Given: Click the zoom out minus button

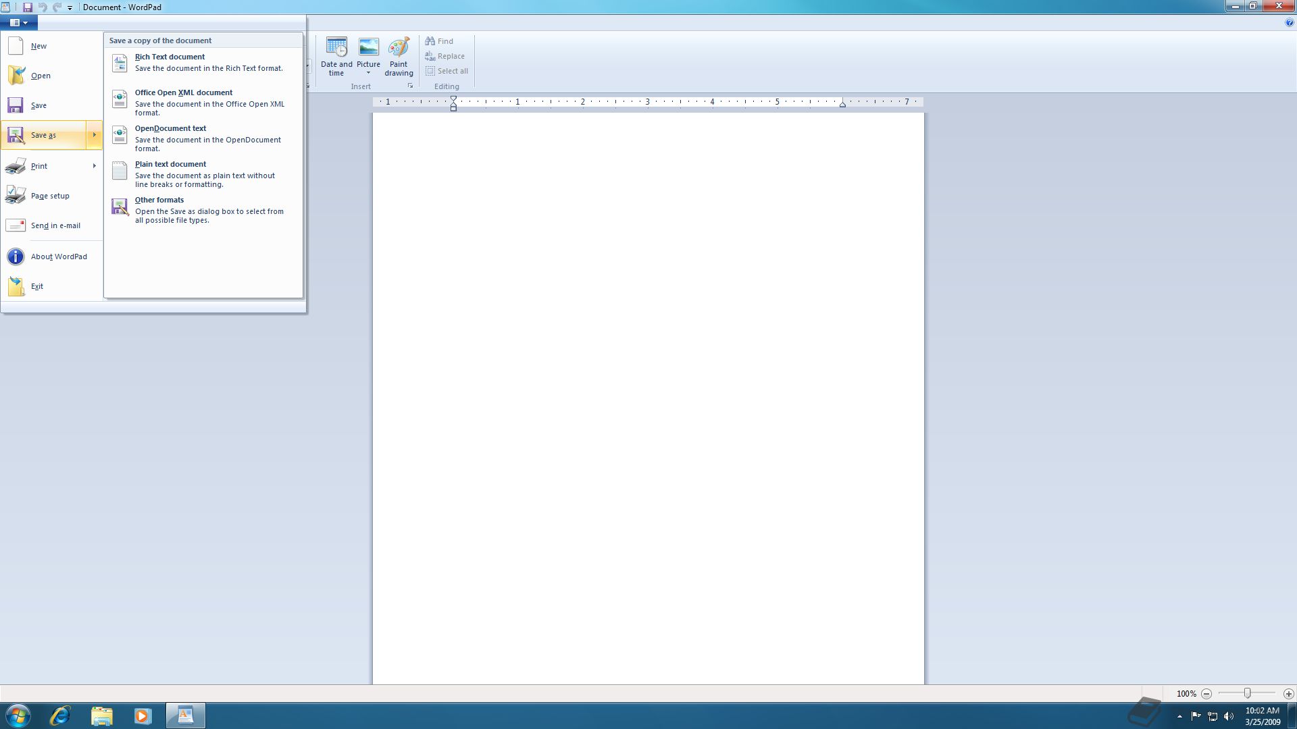Looking at the screenshot, I should (1206, 693).
